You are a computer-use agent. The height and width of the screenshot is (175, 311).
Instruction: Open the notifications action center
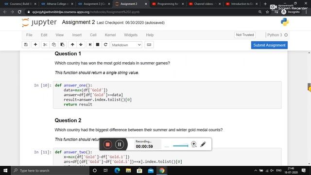(x=304, y=171)
